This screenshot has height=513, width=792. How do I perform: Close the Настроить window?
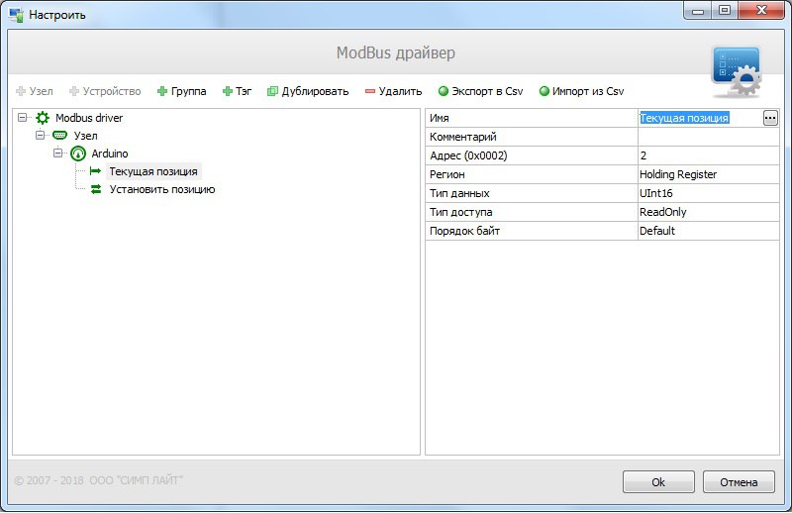(x=761, y=10)
